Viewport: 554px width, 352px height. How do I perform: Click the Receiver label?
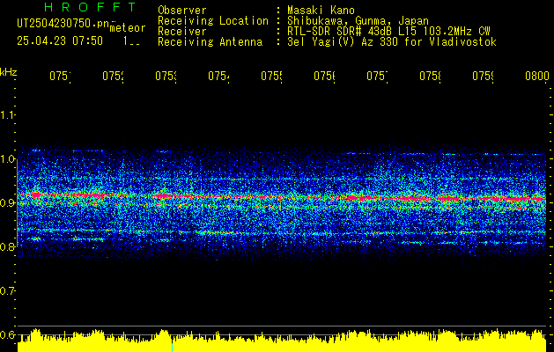tap(182, 32)
